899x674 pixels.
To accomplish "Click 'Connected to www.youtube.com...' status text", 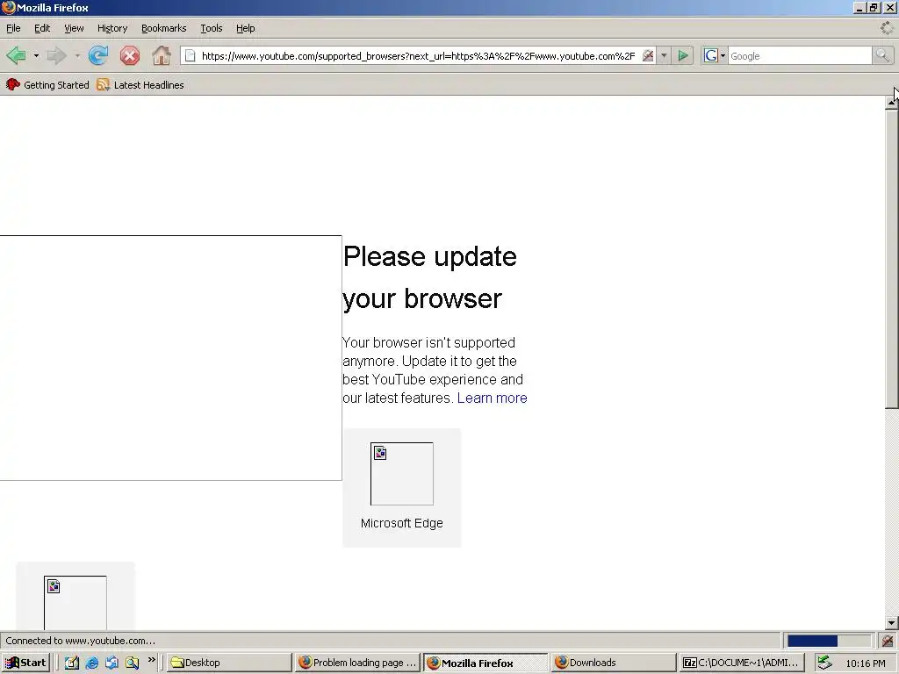I will pyautogui.click(x=80, y=641).
